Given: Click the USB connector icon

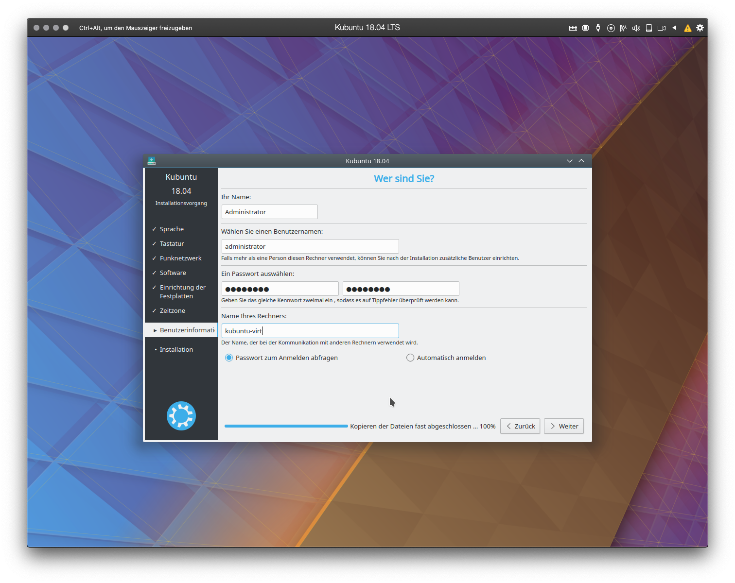Looking at the screenshot, I should click(598, 28).
